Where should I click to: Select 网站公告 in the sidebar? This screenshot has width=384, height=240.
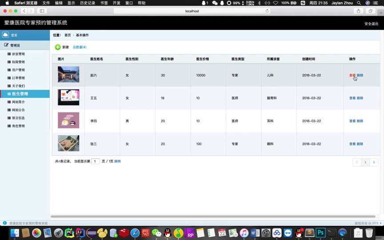pos(18,110)
